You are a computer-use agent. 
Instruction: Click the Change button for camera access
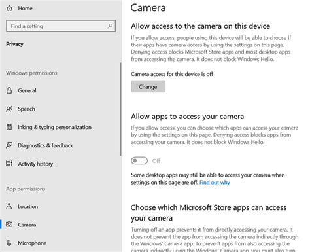(x=148, y=86)
